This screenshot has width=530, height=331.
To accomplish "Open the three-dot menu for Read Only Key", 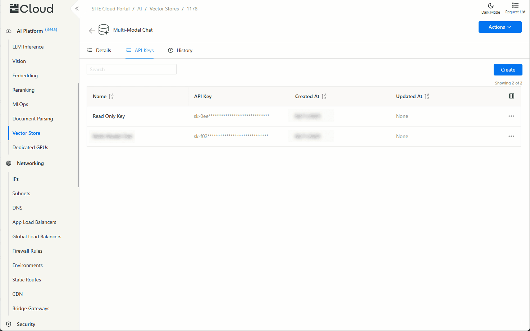I will pos(511,116).
